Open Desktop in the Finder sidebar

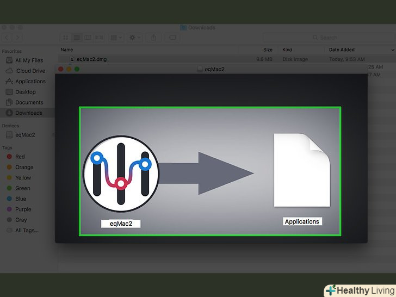tap(25, 92)
